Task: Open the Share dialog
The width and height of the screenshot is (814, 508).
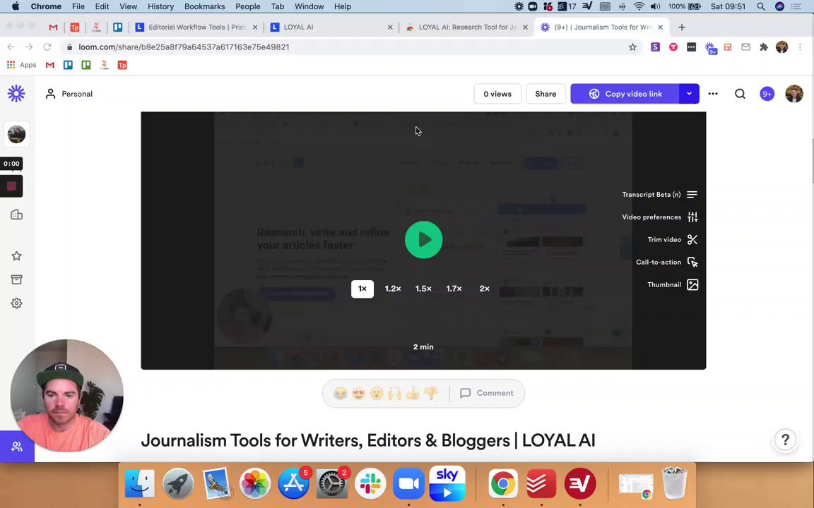Action: (x=545, y=94)
